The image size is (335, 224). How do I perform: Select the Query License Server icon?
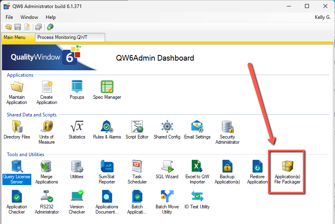coord(17,167)
